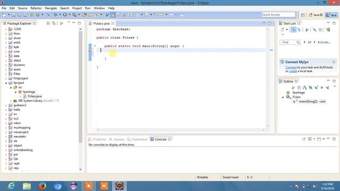
Task: Click the New Task icon in Task List
Action: [282, 30]
